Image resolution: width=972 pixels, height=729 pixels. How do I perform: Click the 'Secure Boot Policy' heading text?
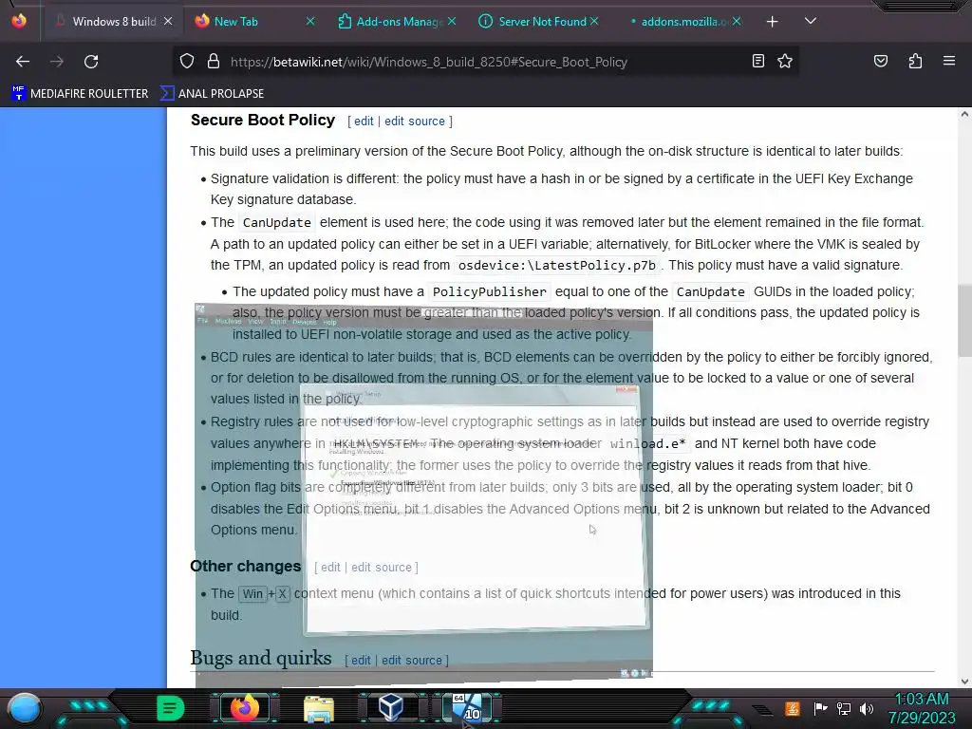263,120
